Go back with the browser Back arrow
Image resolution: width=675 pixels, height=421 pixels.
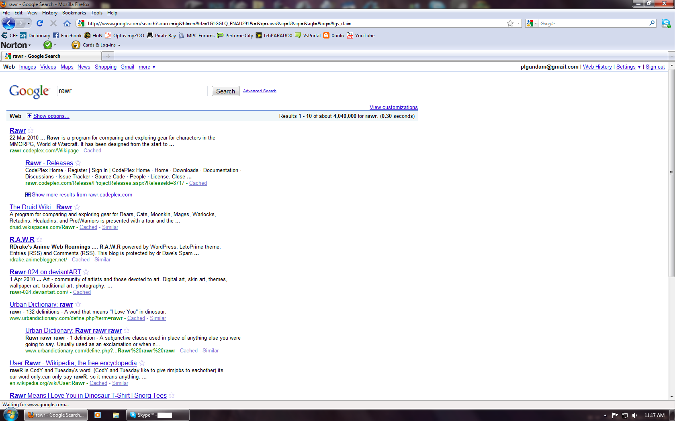[x=9, y=23]
